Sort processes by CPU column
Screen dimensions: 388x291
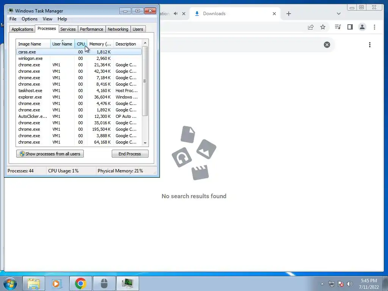click(81, 44)
